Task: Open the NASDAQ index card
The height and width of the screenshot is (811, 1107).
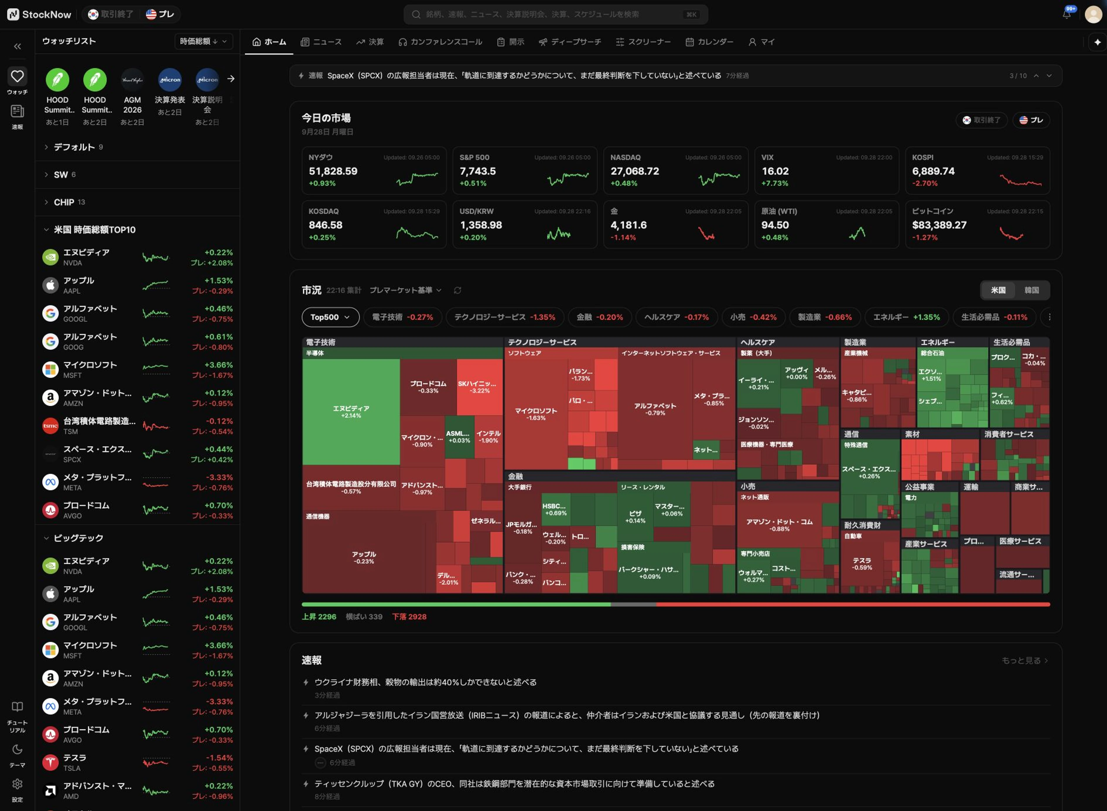Action: click(675, 170)
